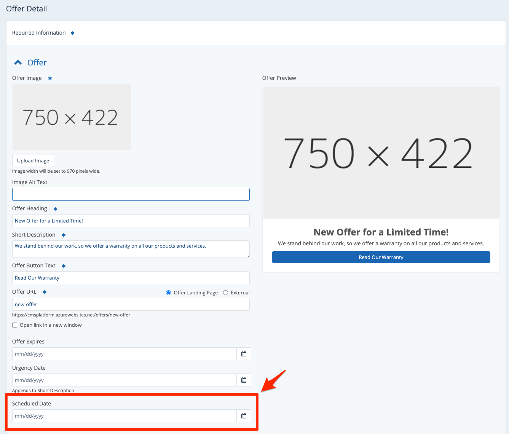Image resolution: width=509 pixels, height=434 pixels.
Task: Click the Urgency Date input field
Action: (x=124, y=380)
